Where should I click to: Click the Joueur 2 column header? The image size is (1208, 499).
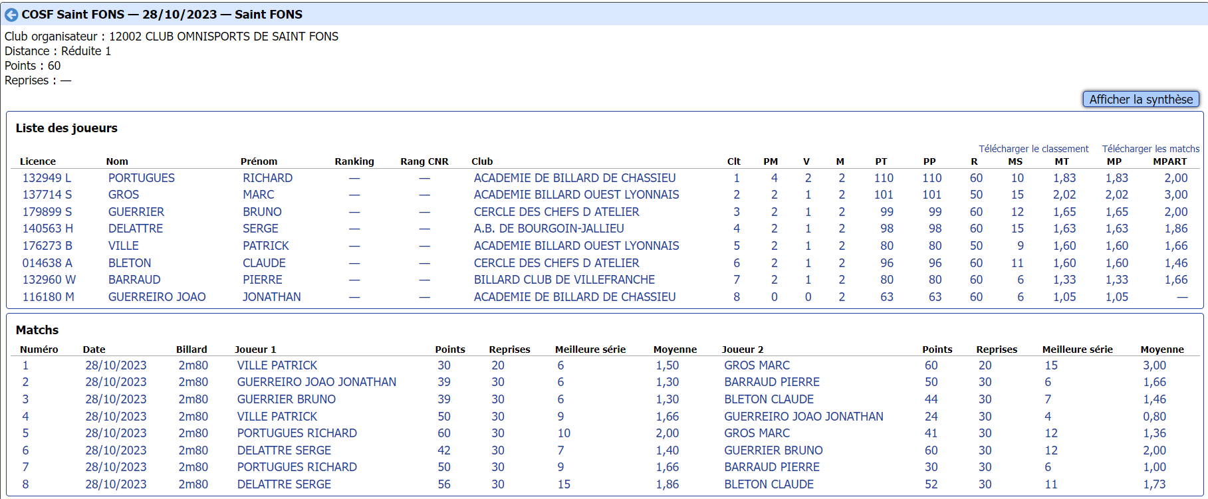(x=743, y=349)
